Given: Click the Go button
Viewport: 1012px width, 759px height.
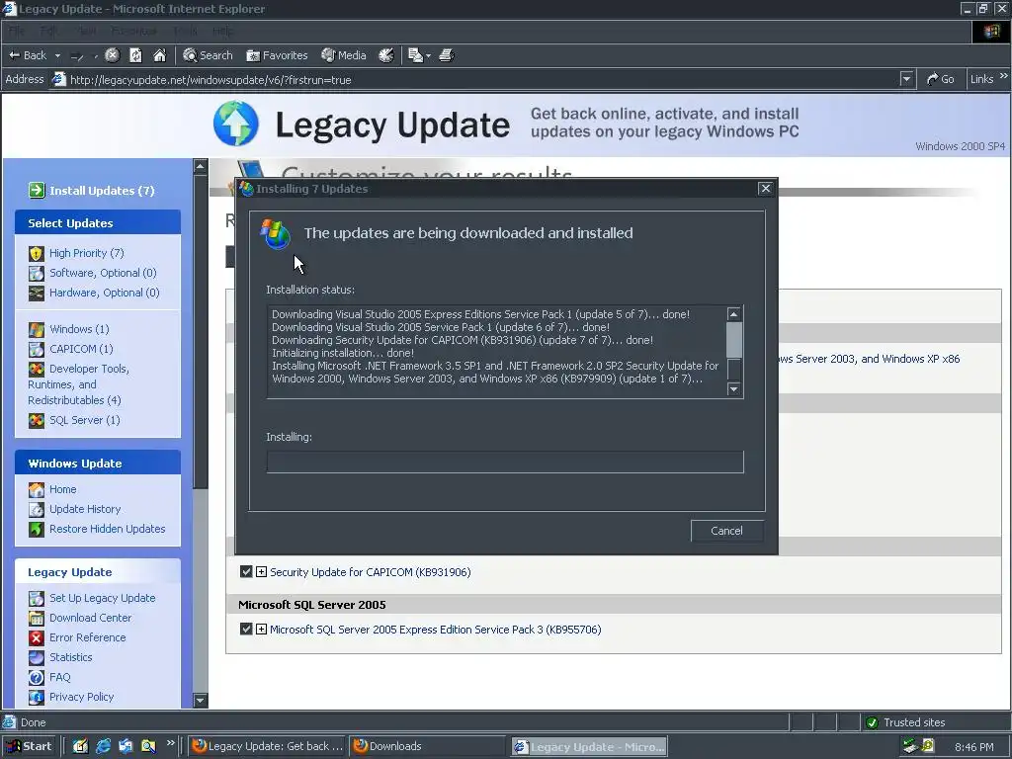Looking at the screenshot, I should 941,79.
